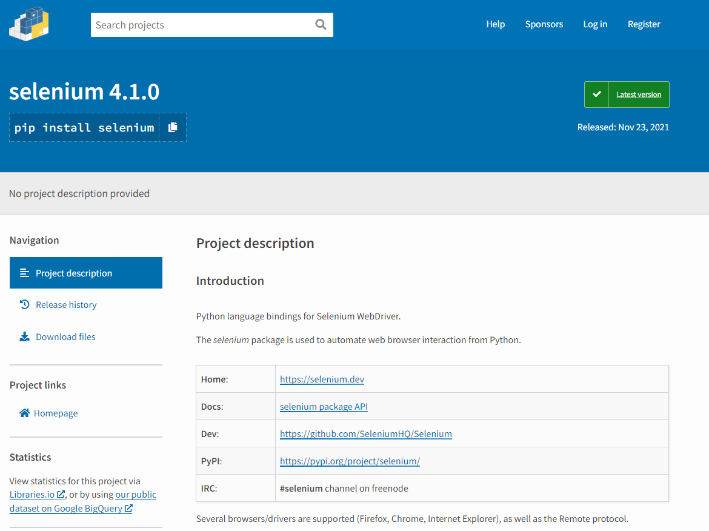709x531 pixels.
Task: Click the Home: table cell
Action: tap(236, 379)
